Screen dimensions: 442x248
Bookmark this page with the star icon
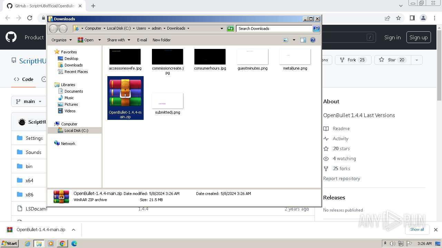(398, 18)
